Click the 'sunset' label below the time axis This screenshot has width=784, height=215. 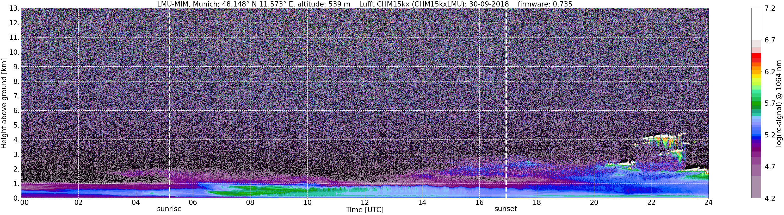(x=505, y=209)
